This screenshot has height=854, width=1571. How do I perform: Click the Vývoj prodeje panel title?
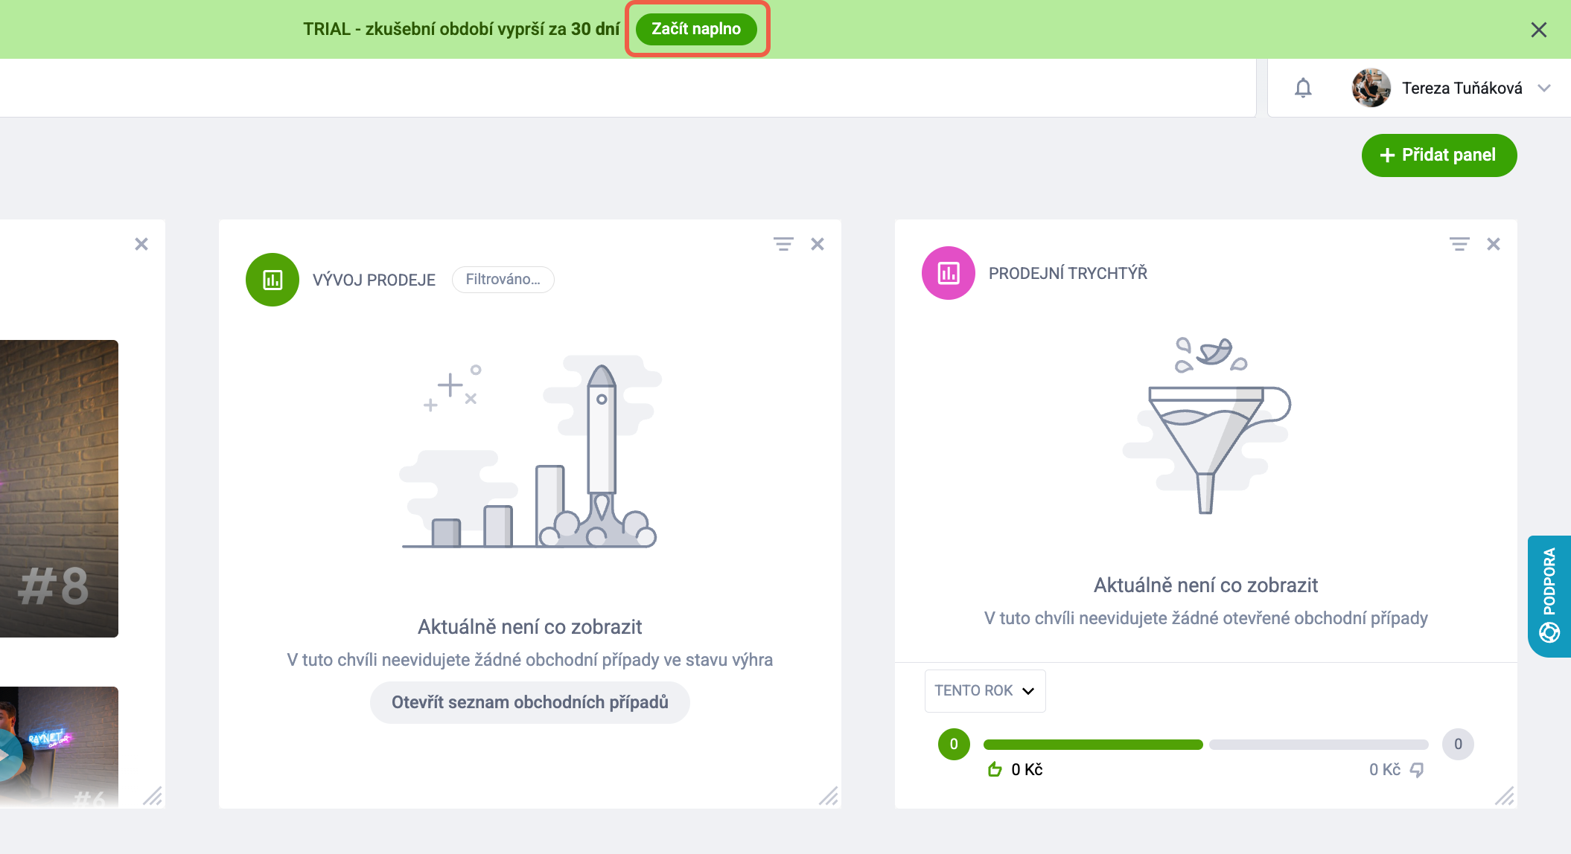[374, 280]
